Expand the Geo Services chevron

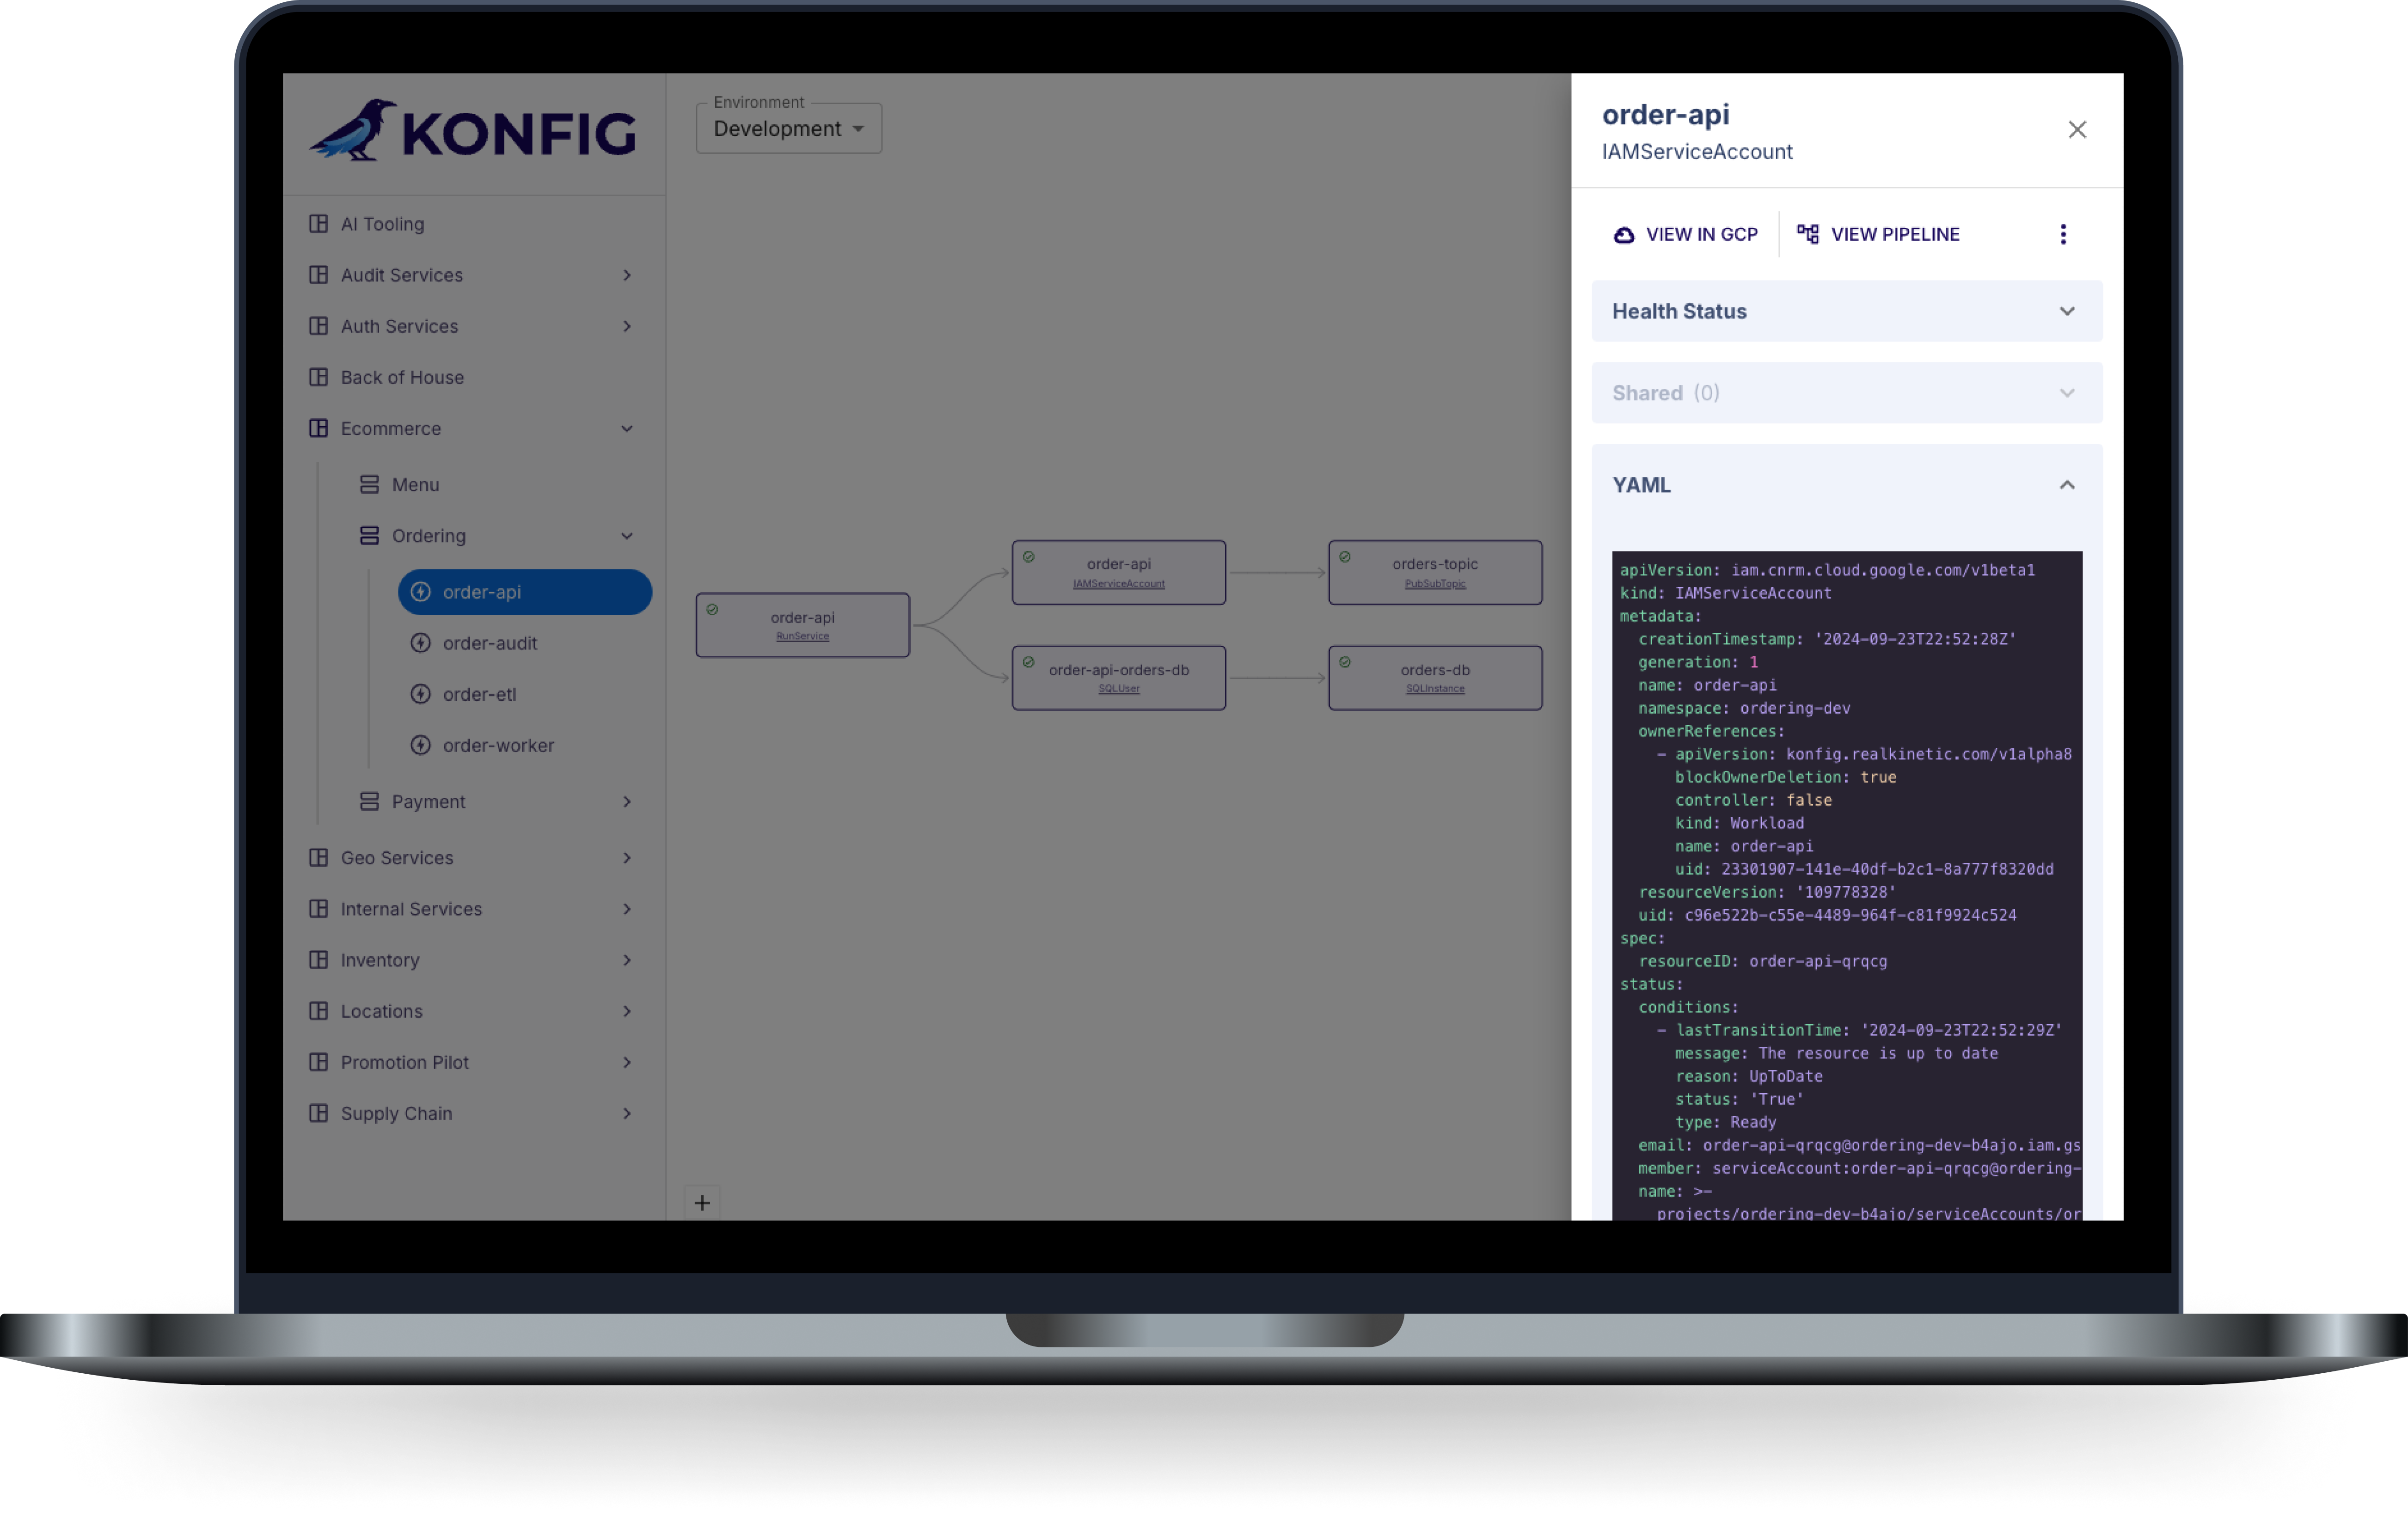(x=627, y=858)
